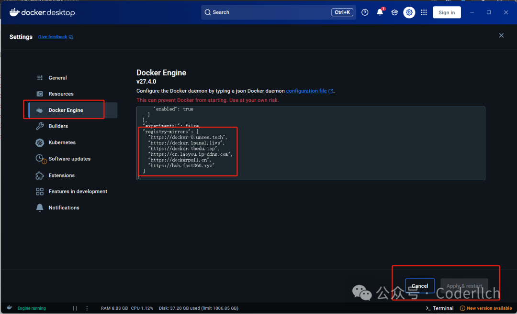Open the Give feedback link
The height and width of the screenshot is (314, 517).
point(53,37)
